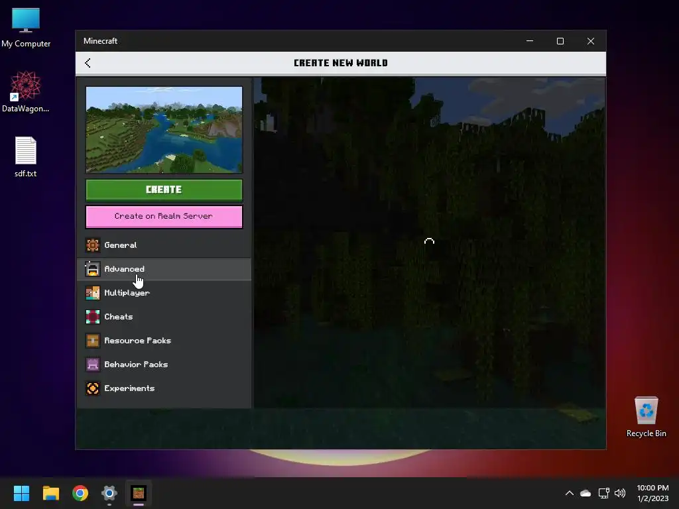Open the Experiments tab
Image resolution: width=679 pixels, height=509 pixels.
tap(164, 388)
